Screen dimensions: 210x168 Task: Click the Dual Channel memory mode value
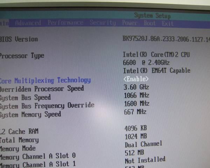pos(143,144)
